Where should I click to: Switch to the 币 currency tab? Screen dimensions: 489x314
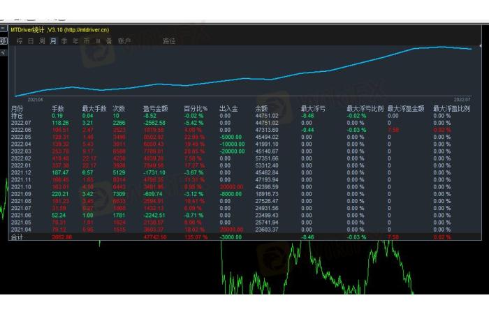(87, 41)
